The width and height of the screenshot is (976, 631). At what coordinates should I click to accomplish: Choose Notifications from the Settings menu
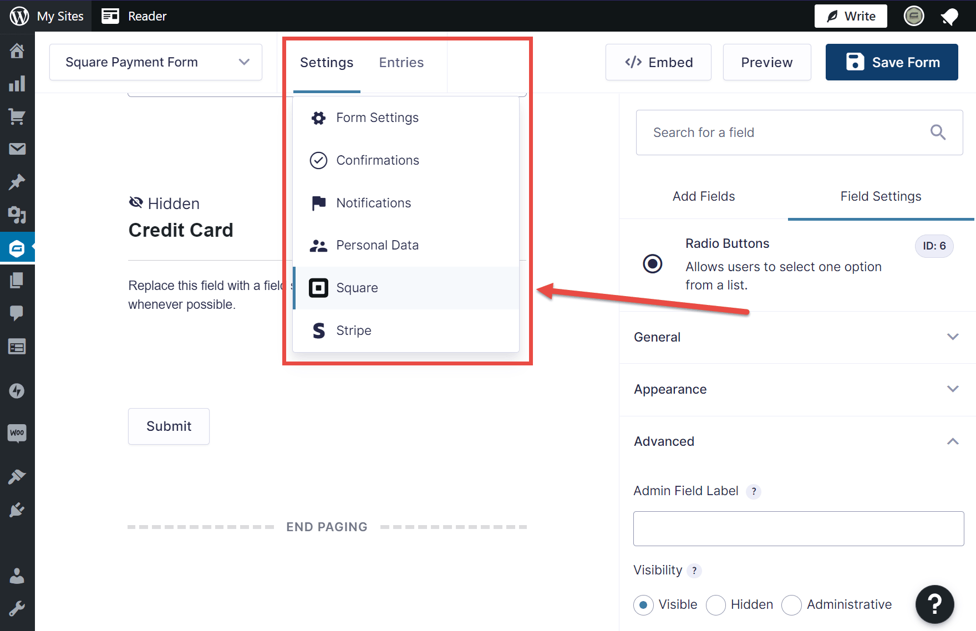coord(406,203)
